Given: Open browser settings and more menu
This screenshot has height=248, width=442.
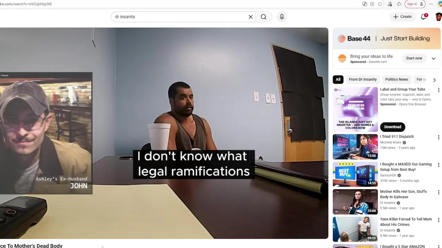Looking at the screenshot, I should coord(431,4).
